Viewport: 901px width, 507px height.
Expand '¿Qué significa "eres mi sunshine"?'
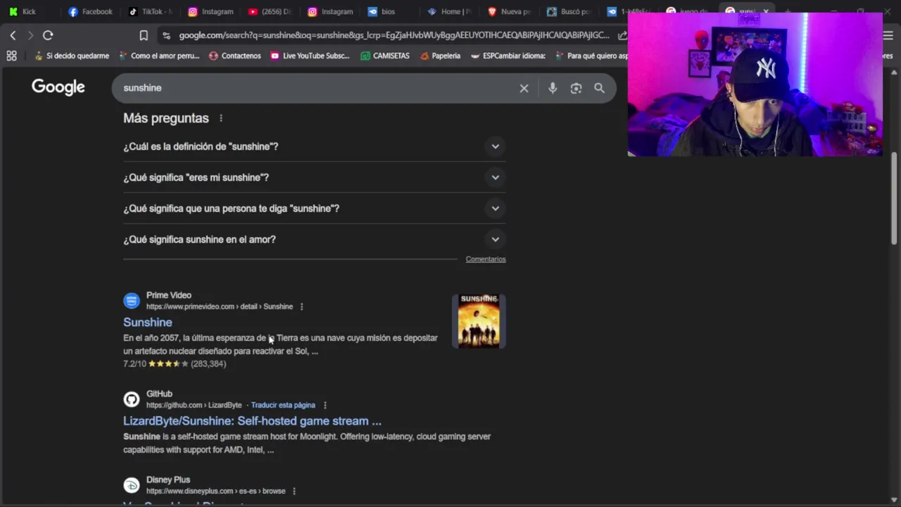[315, 177]
